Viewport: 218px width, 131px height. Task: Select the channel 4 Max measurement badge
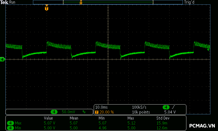[10, 123]
